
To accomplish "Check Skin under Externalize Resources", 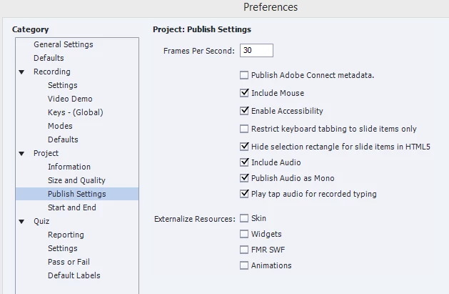I will [x=244, y=218].
